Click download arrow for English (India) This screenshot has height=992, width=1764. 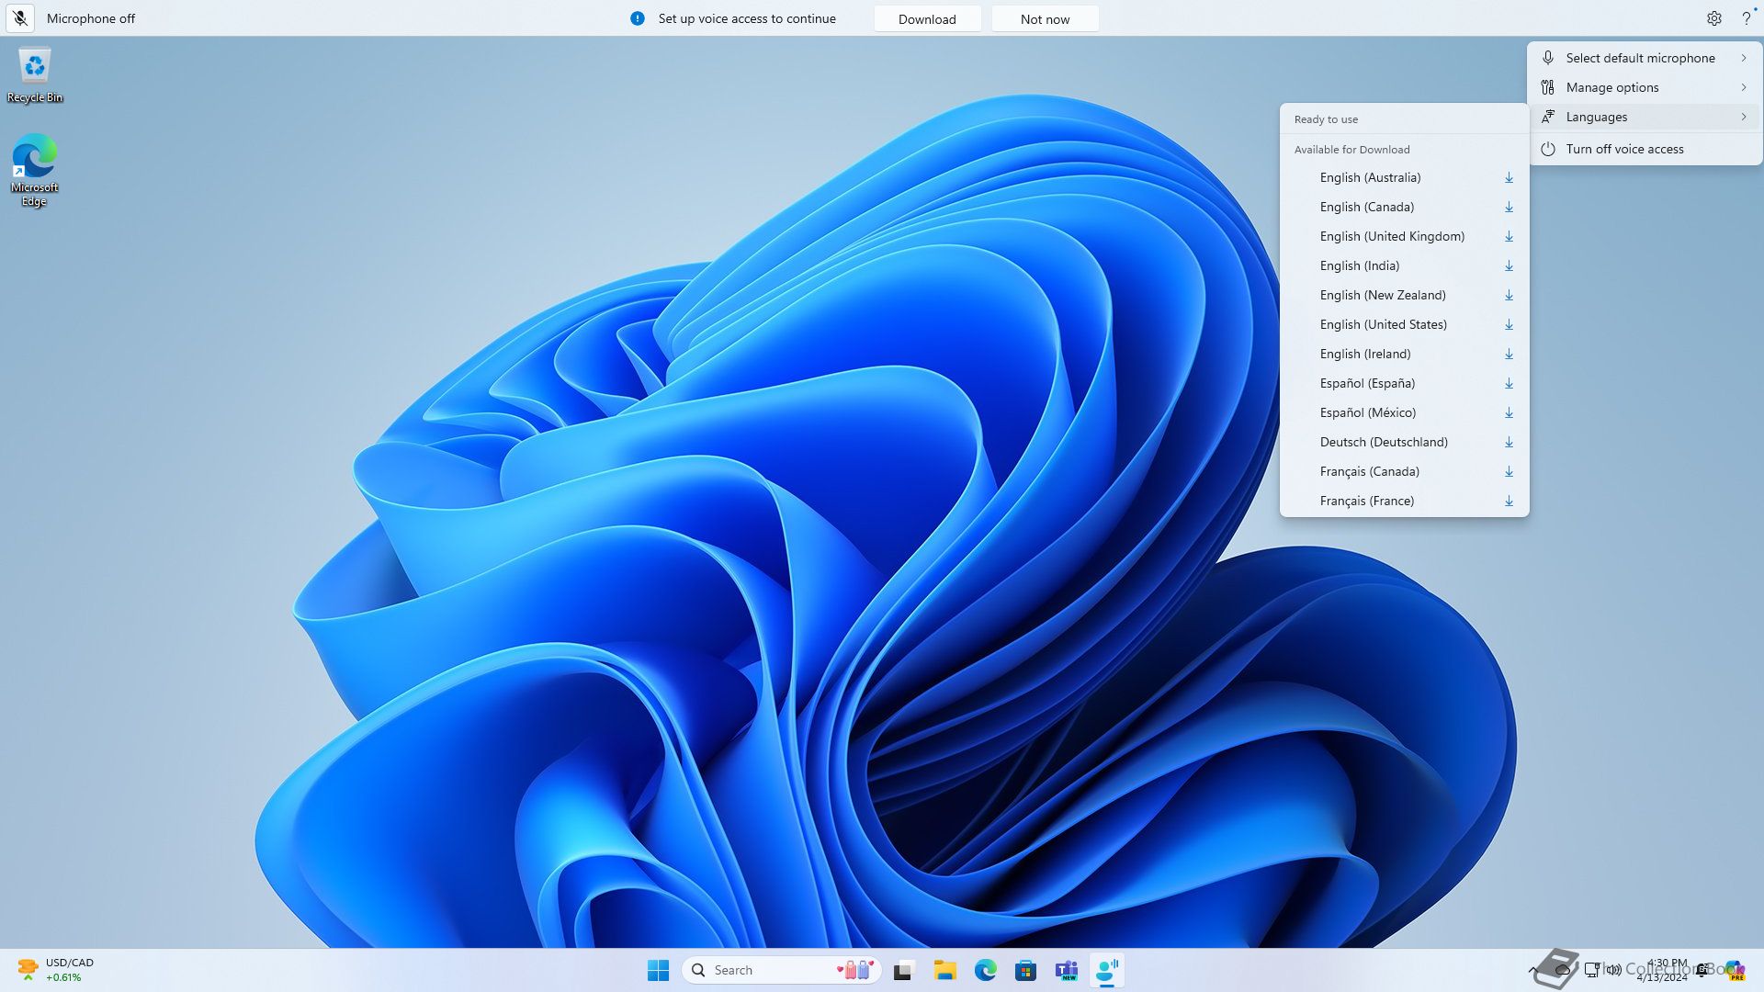1509,265
